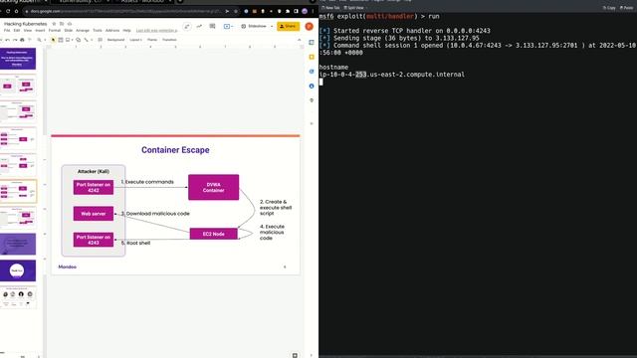The height and width of the screenshot is (358, 637).
Task: Open the Help menu
Action: click(126, 31)
